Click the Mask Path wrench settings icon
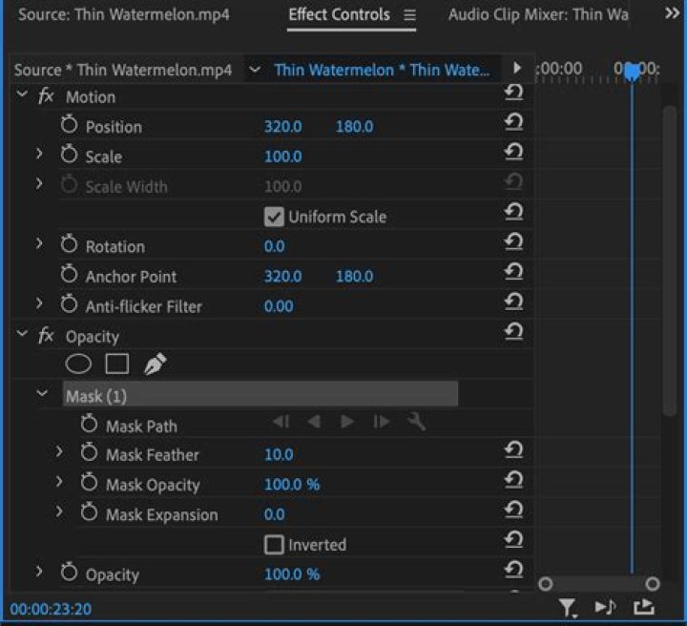687x626 pixels. [416, 422]
